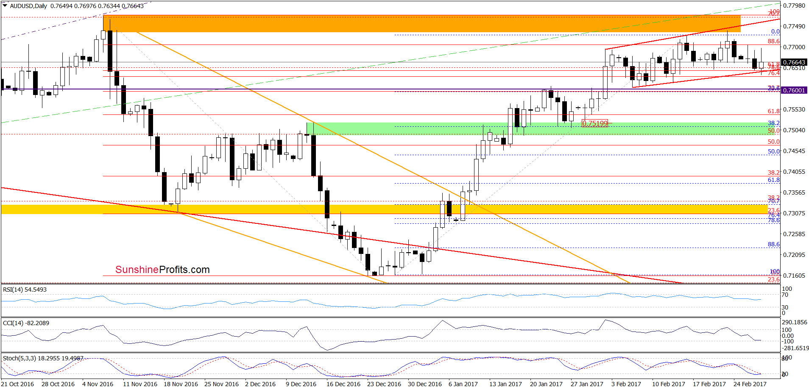Click the 17 Feb 2017 date label

coord(709,384)
